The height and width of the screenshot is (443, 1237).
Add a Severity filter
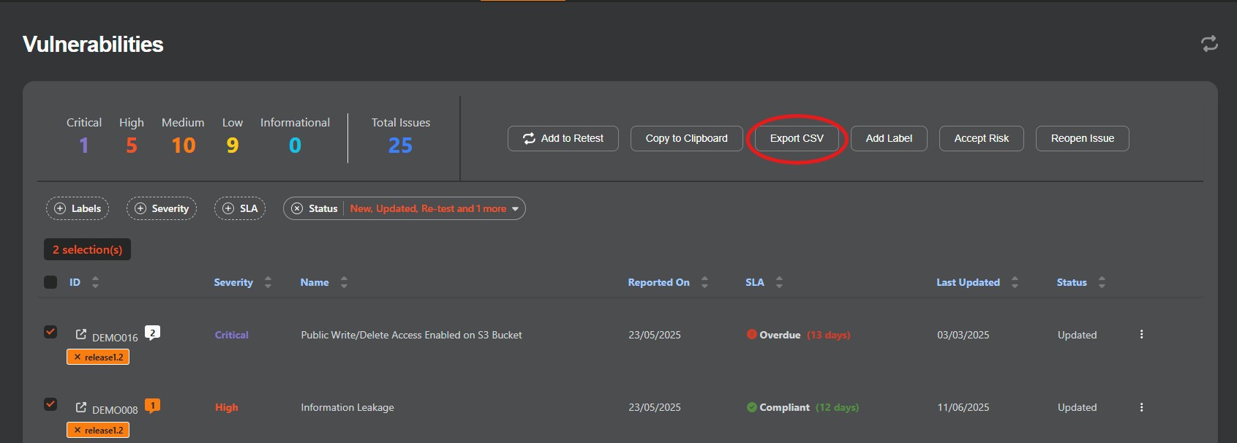[x=162, y=208]
